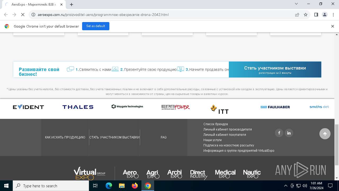Open Личный кабинет производителя link
This screenshot has height=191, width=339.
[x=228, y=129]
